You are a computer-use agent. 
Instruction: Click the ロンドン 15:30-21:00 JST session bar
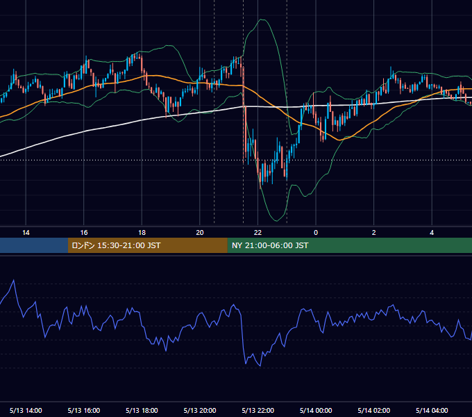pyautogui.click(x=147, y=245)
